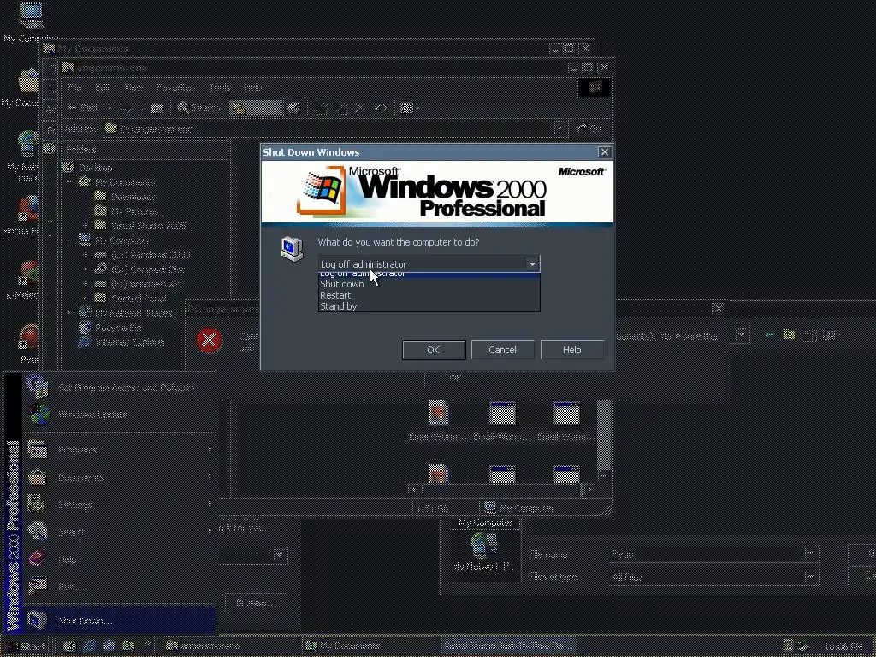Click the Go button beside Address bar
The width and height of the screenshot is (876, 657).
[x=590, y=128]
